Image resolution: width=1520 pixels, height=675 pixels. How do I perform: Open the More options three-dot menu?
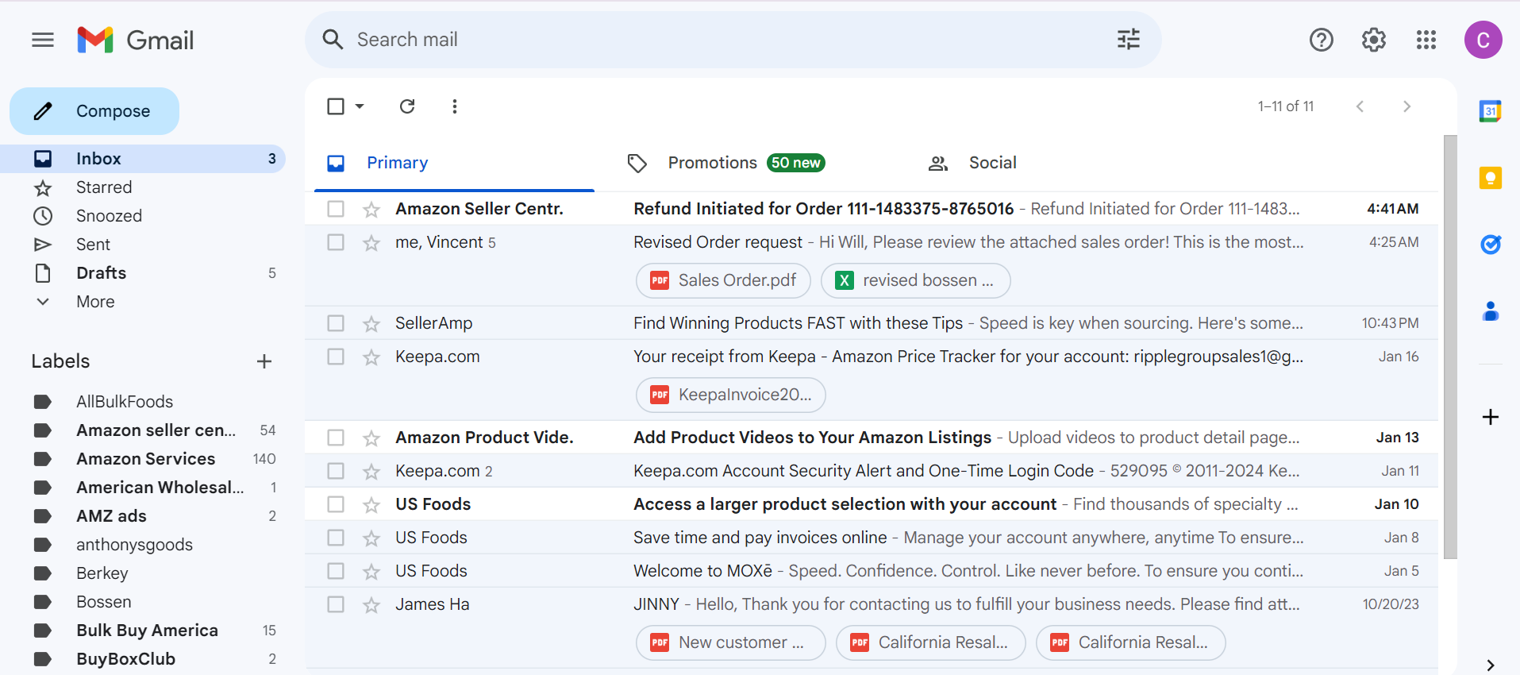tap(454, 106)
